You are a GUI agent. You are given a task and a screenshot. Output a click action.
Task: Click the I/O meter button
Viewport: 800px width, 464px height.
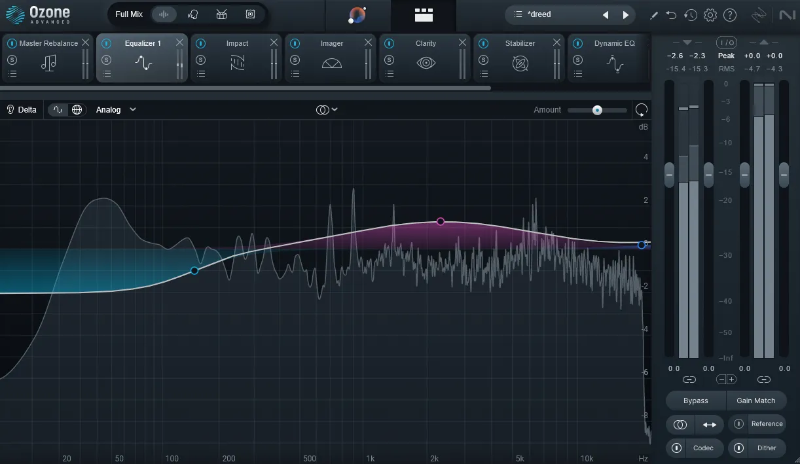tap(726, 43)
